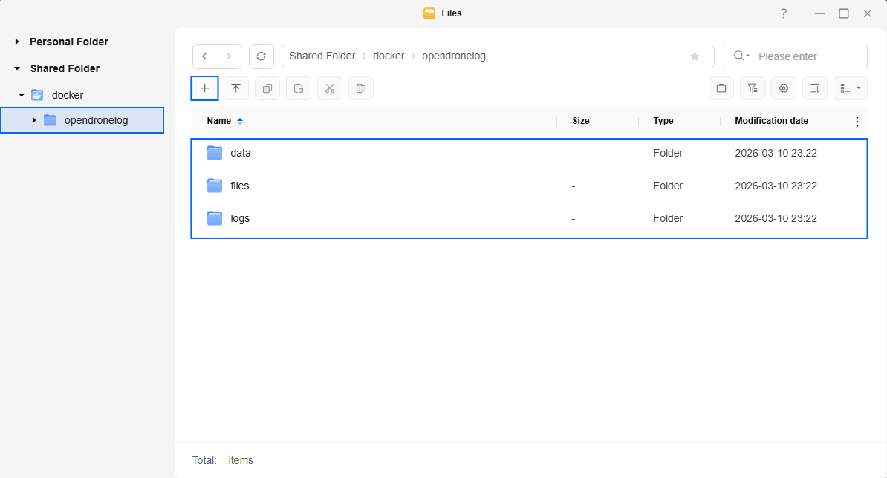The image size is (887, 478).
Task: Click the sort order icon
Action: coord(814,88)
